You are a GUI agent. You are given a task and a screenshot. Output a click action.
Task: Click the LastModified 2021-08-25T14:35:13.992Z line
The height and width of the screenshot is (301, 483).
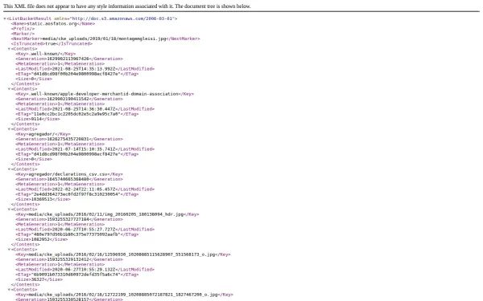pos(85,69)
